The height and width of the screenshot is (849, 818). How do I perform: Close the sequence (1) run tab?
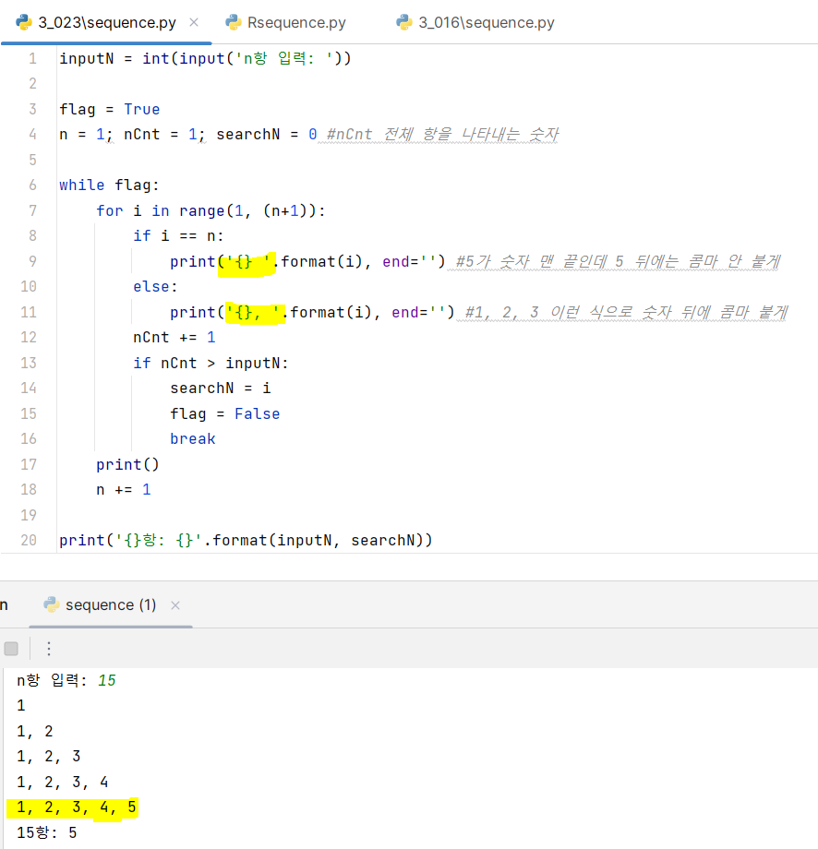[175, 605]
